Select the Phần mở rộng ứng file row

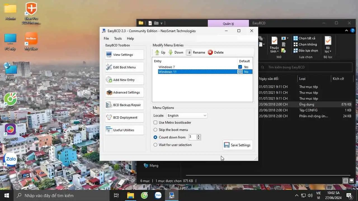(305, 116)
